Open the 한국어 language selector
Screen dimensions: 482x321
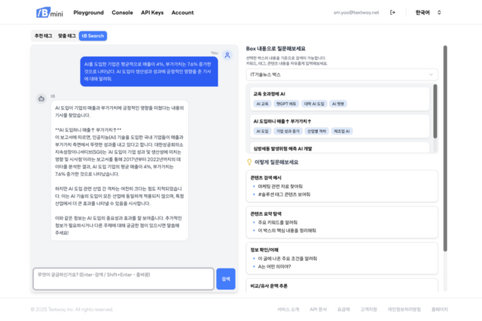click(429, 13)
